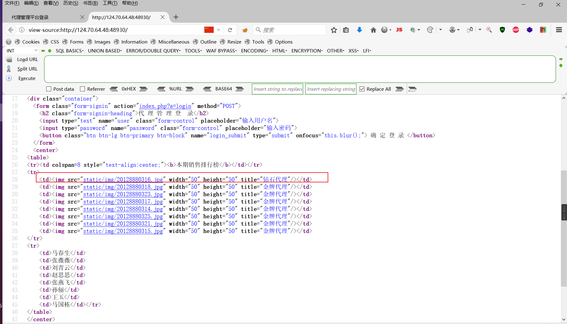
Task: Enable the Referrer checkbox
Action: click(82, 89)
